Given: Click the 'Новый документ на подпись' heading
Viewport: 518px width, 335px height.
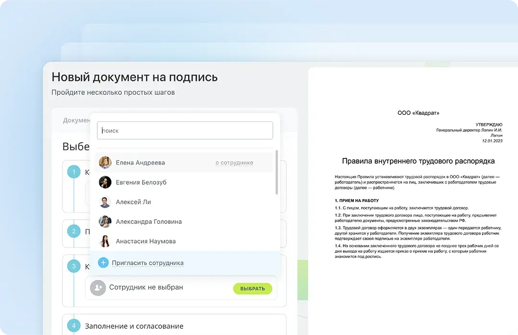Looking at the screenshot, I should pyautogui.click(x=134, y=77).
